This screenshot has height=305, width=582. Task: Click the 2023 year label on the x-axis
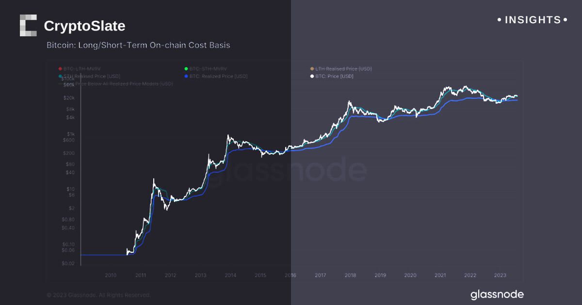(500, 275)
